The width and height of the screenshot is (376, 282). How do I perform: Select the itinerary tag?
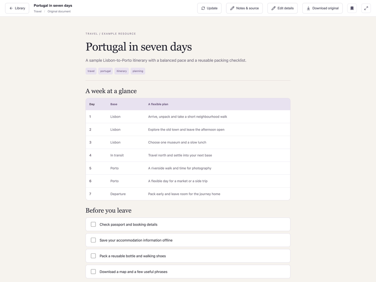121,71
